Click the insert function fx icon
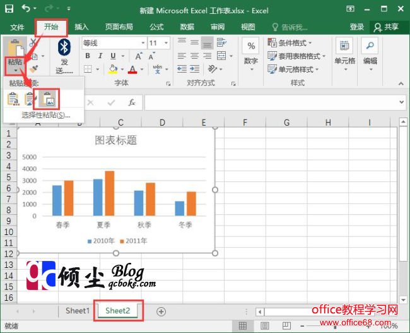 (132, 102)
